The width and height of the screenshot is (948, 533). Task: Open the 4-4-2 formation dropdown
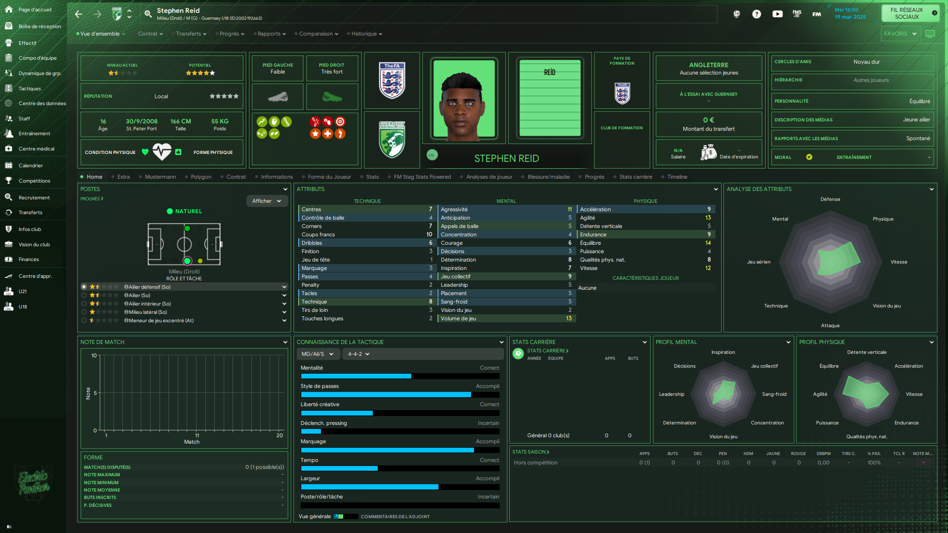point(359,354)
